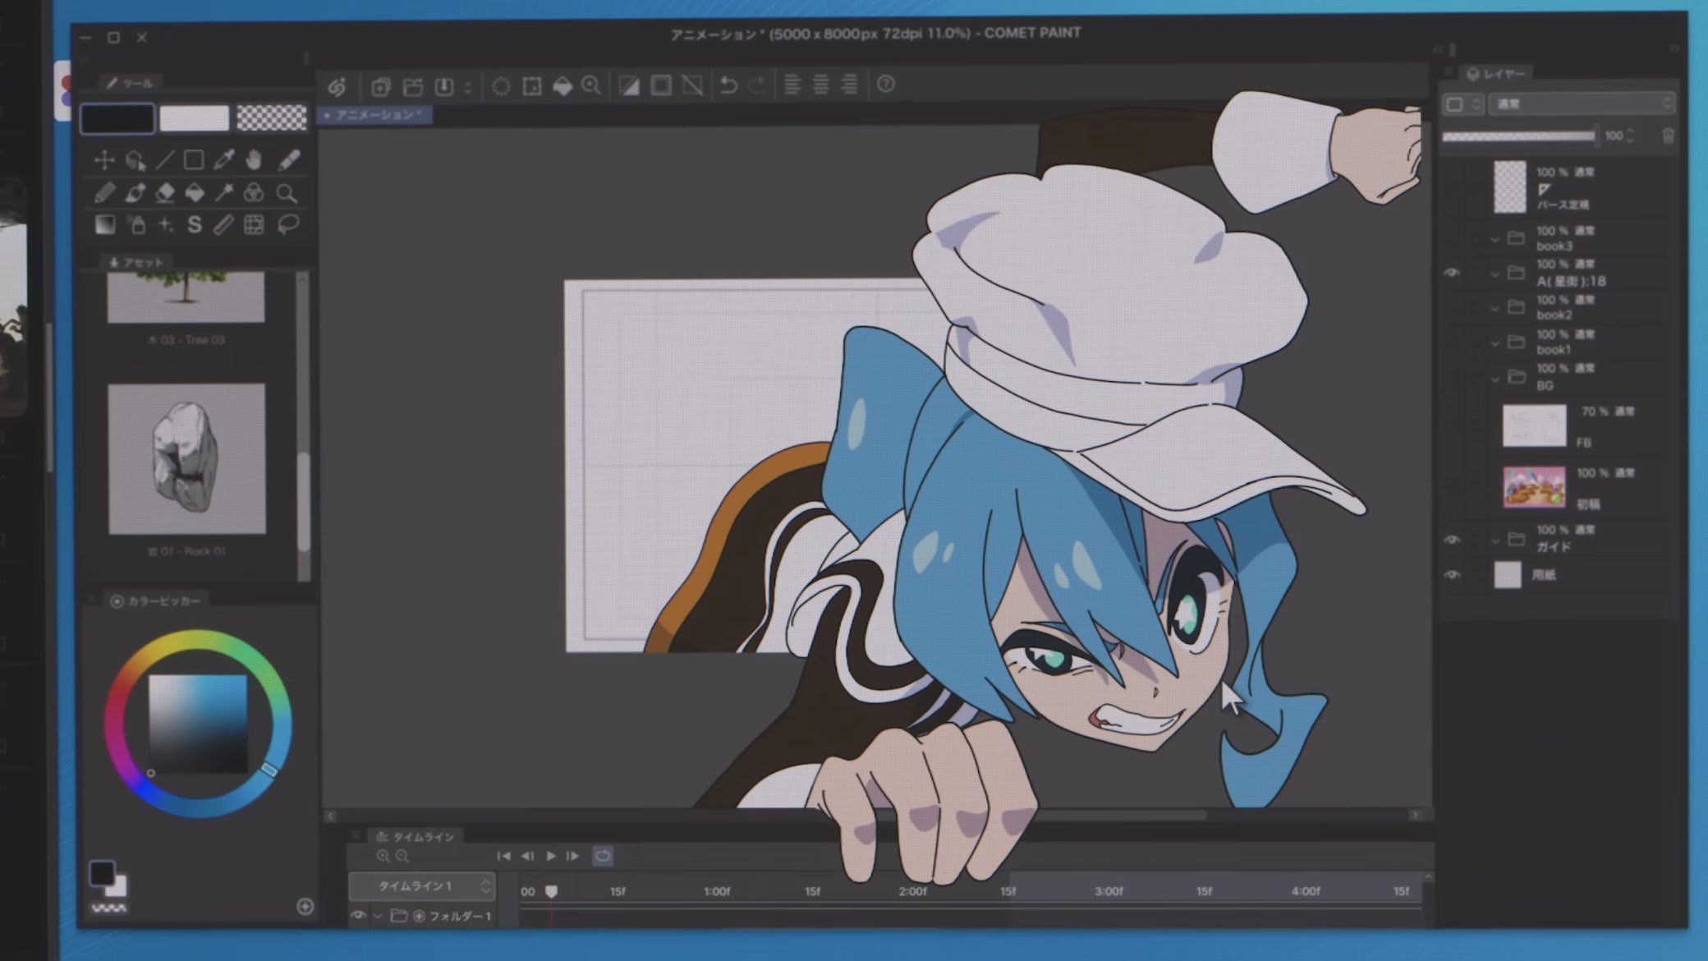Select the Brush tool
This screenshot has width=1708, height=961.
[135, 193]
